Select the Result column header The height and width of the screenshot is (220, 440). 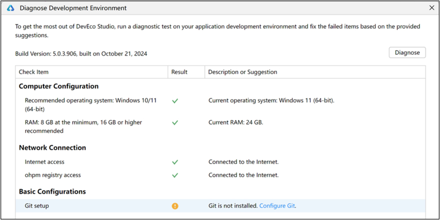[179, 72]
